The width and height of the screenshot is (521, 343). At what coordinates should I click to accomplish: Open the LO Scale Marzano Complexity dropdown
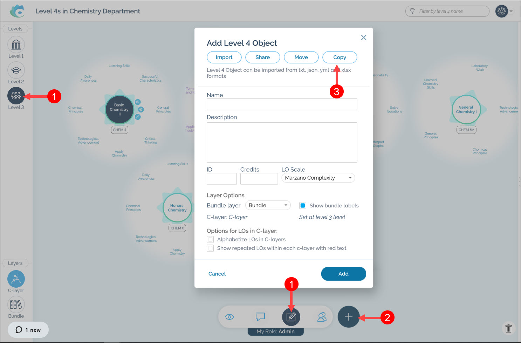[x=318, y=178]
